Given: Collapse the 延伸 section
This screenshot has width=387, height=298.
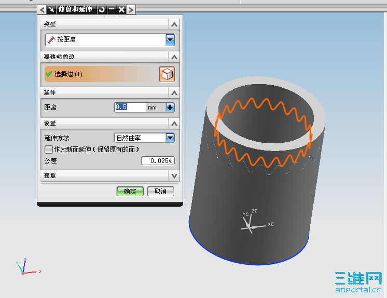Looking at the screenshot, I should point(174,93).
